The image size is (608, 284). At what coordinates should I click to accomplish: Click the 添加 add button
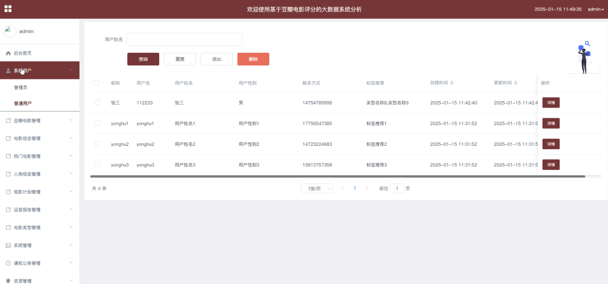pyautogui.click(x=217, y=59)
